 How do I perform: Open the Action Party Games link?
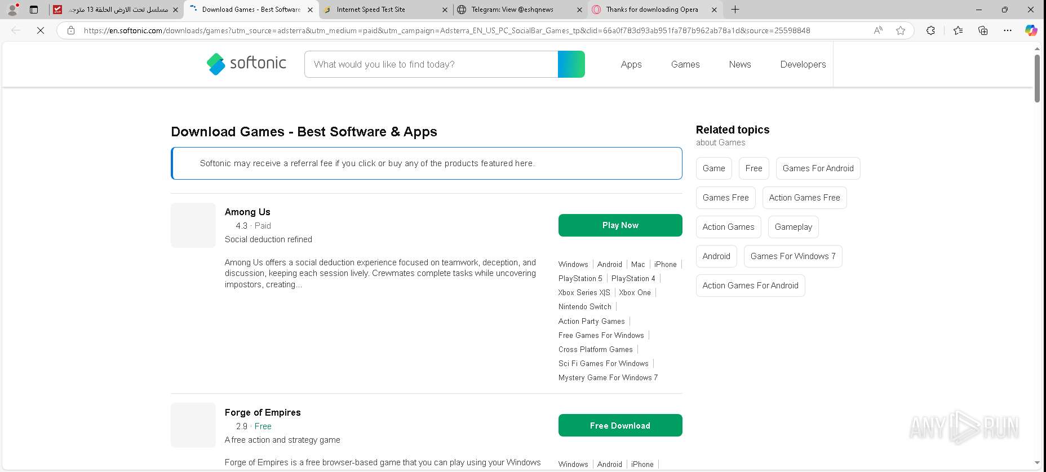tap(592, 321)
